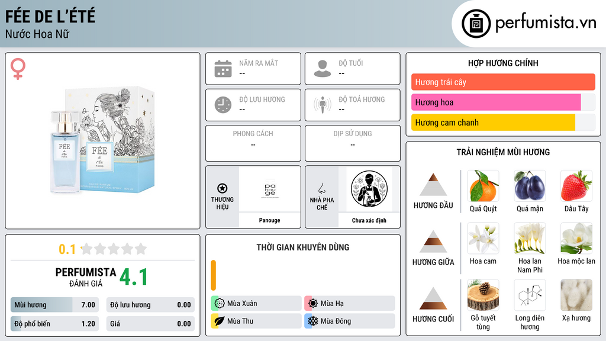
Task: Click the clock icon beside Độ lưu hương
Action: 223,105
